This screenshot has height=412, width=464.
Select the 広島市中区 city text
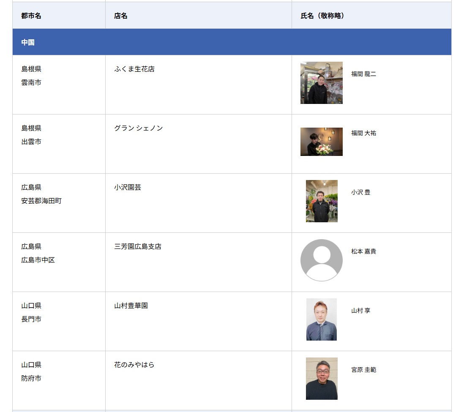click(38, 260)
